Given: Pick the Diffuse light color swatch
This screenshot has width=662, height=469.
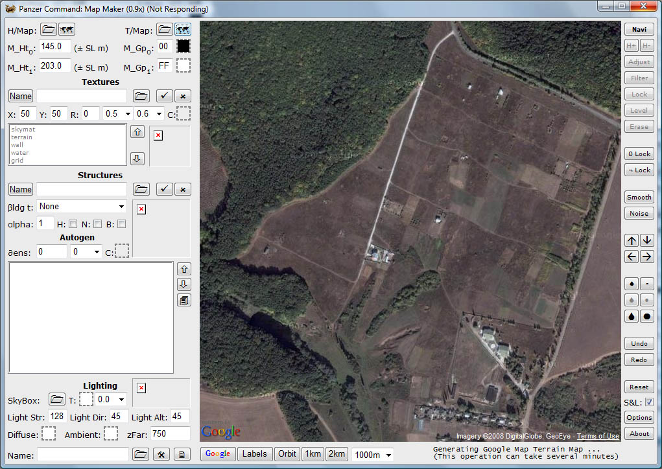Looking at the screenshot, I should click(49, 433).
